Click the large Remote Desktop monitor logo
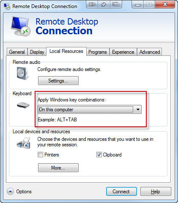The image size is (178, 203). tap(21, 26)
